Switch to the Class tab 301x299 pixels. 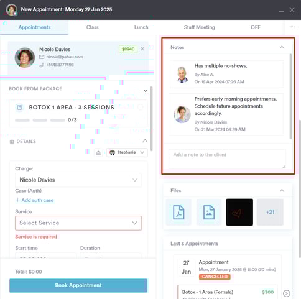93,27
